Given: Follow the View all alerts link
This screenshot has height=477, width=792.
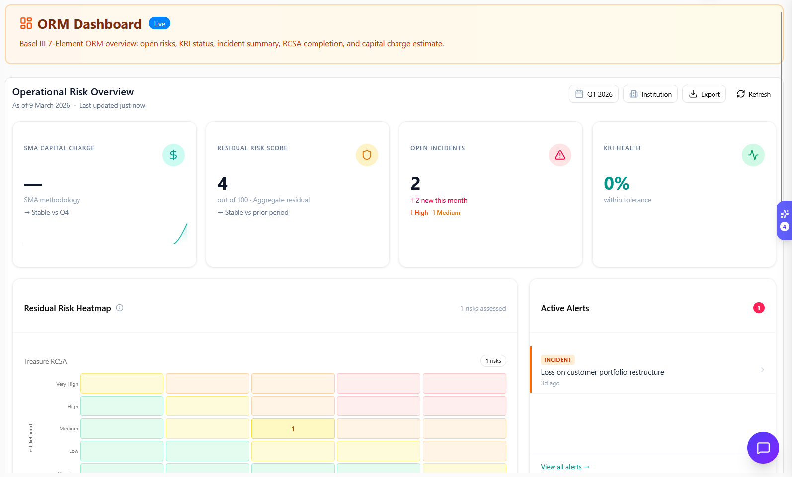Looking at the screenshot, I should point(565,467).
